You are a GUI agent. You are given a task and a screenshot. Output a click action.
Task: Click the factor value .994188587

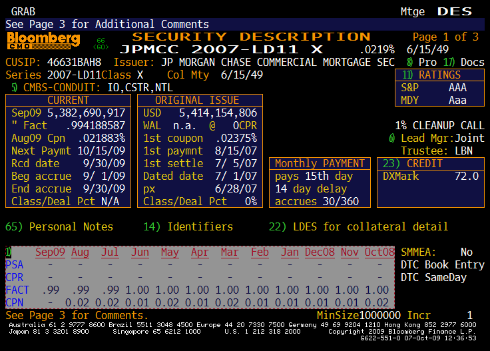click(x=96, y=125)
